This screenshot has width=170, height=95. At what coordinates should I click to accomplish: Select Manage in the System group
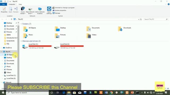pos(56,13)
